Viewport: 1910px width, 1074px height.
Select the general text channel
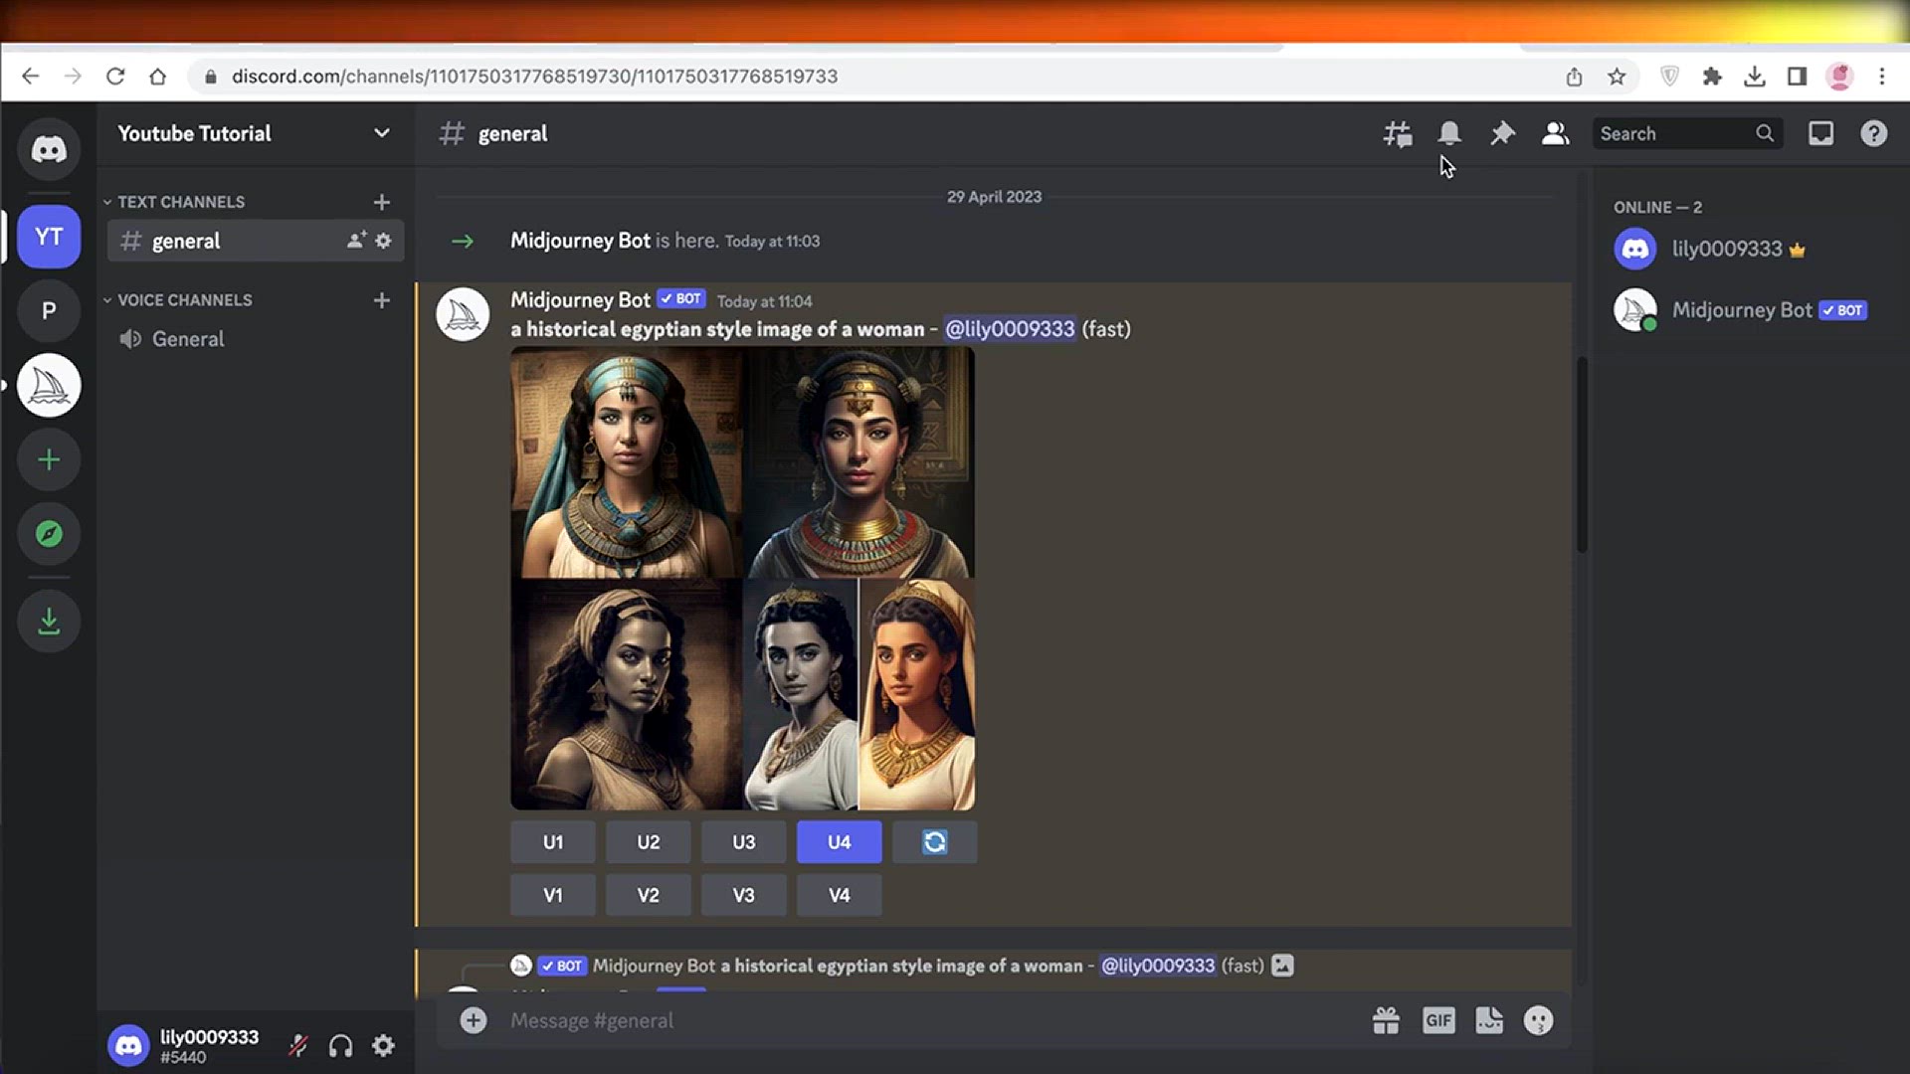(256, 241)
